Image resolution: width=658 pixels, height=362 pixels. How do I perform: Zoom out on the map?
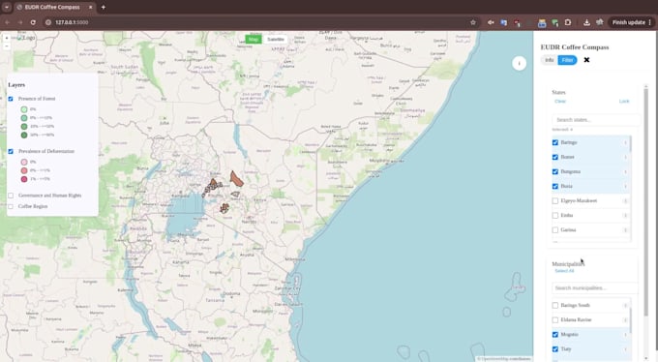(x=7, y=45)
